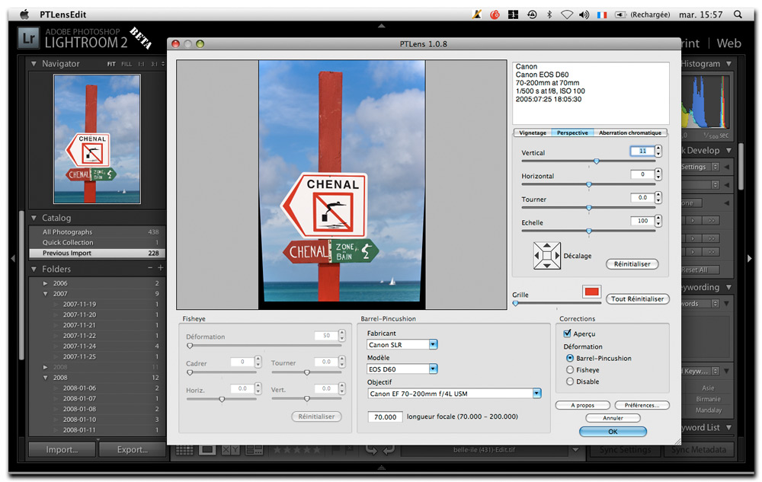Click Lightroom's rotate clockwise icon

coord(389,450)
